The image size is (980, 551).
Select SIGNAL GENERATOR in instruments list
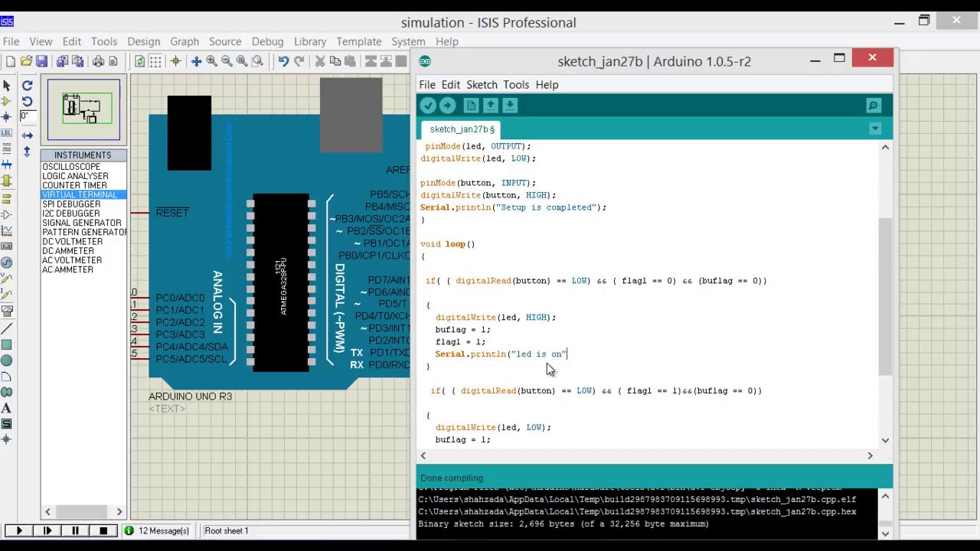click(82, 223)
